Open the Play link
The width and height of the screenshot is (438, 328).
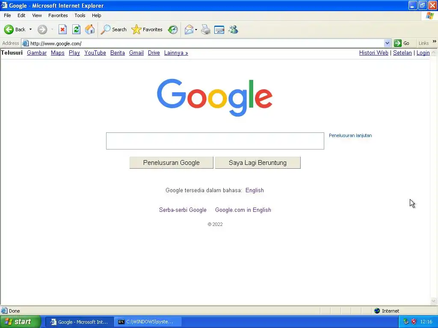74,53
